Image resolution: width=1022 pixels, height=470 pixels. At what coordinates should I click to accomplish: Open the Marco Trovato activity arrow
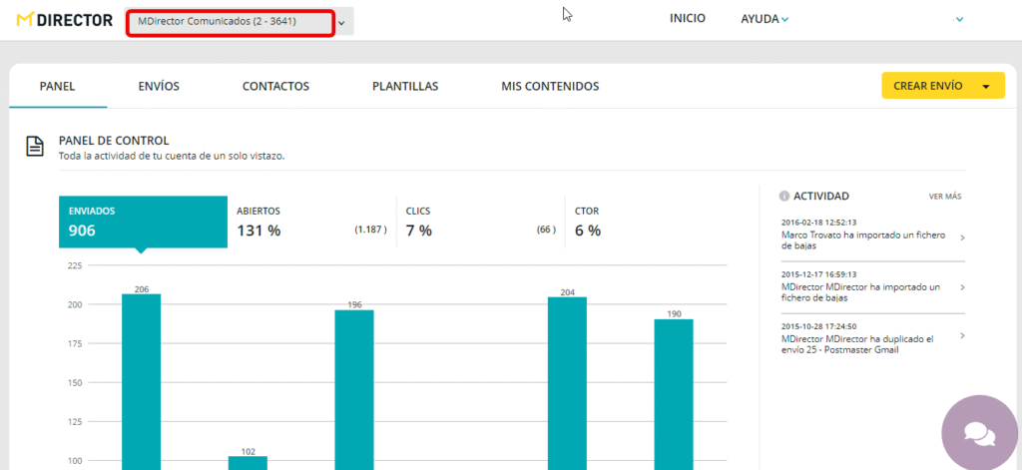coord(961,237)
